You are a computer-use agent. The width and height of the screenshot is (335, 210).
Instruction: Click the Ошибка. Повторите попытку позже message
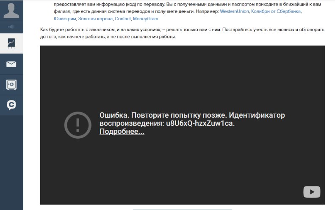tap(163, 115)
